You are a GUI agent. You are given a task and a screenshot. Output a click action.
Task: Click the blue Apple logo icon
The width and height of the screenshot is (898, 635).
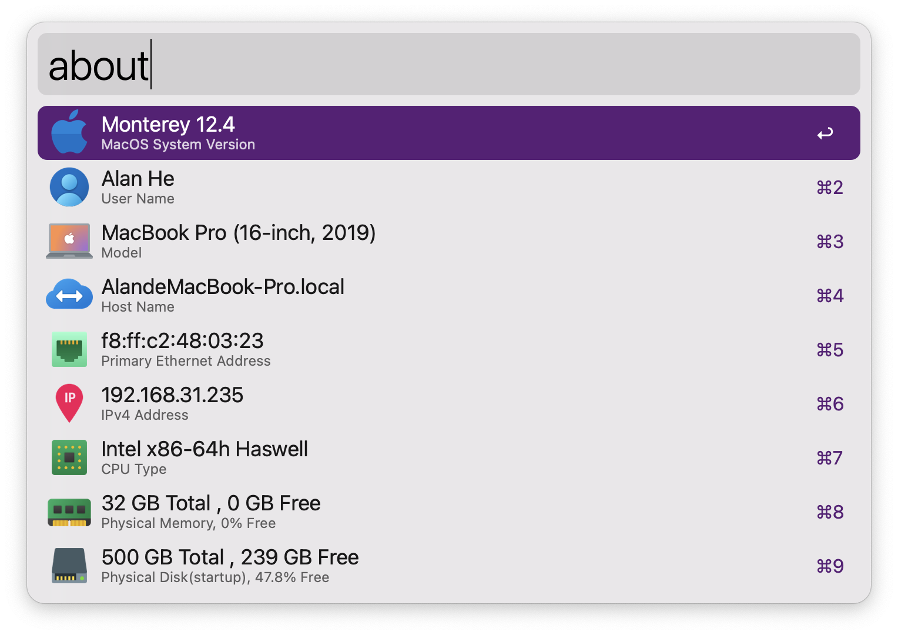pyautogui.click(x=69, y=132)
